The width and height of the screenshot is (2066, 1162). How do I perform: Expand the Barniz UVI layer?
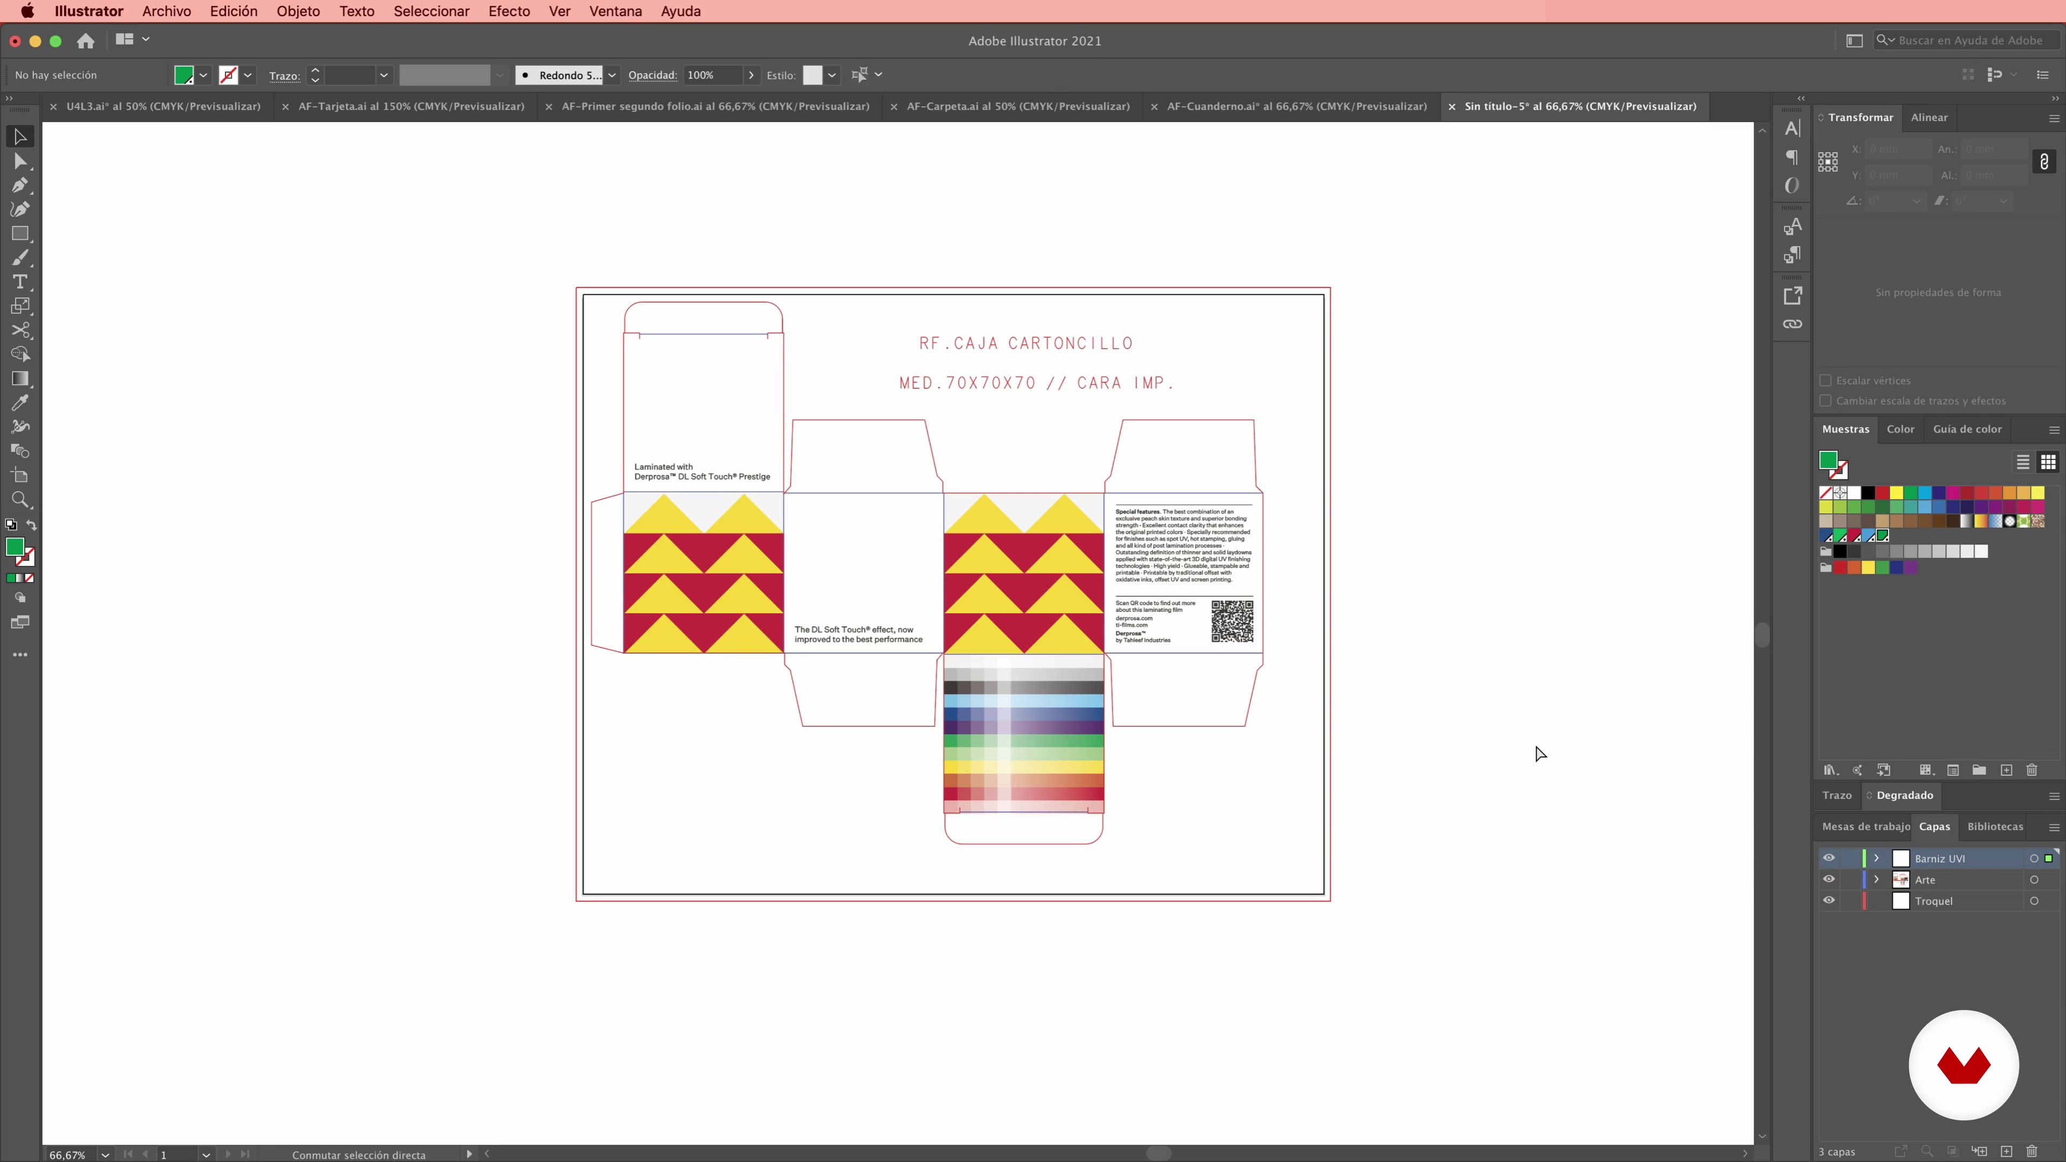pos(1876,858)
